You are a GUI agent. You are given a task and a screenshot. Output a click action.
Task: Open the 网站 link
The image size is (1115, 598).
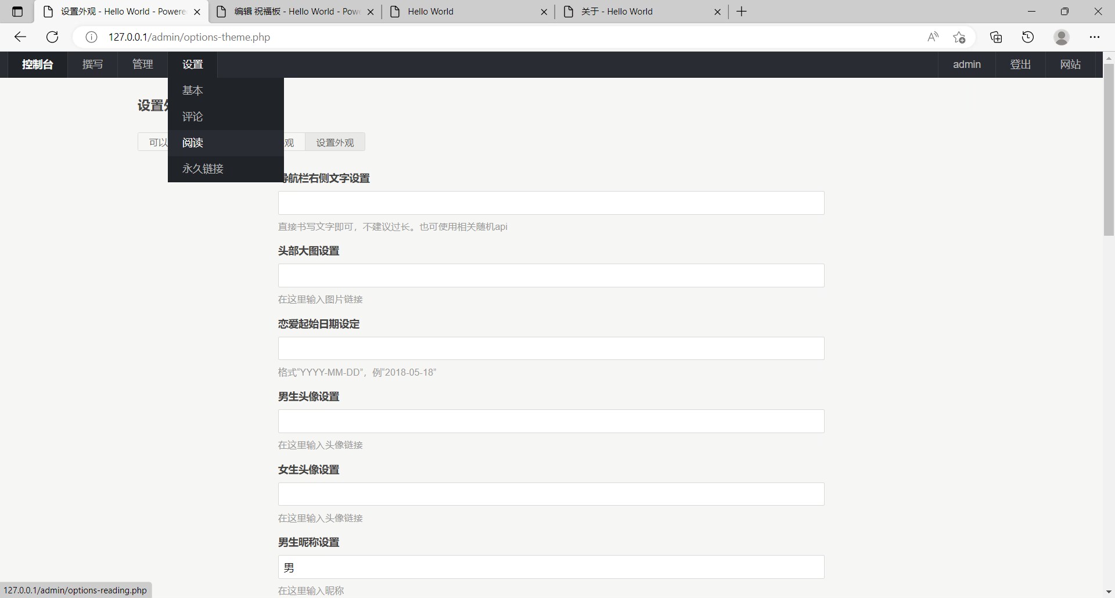[x=1070, y=64]
